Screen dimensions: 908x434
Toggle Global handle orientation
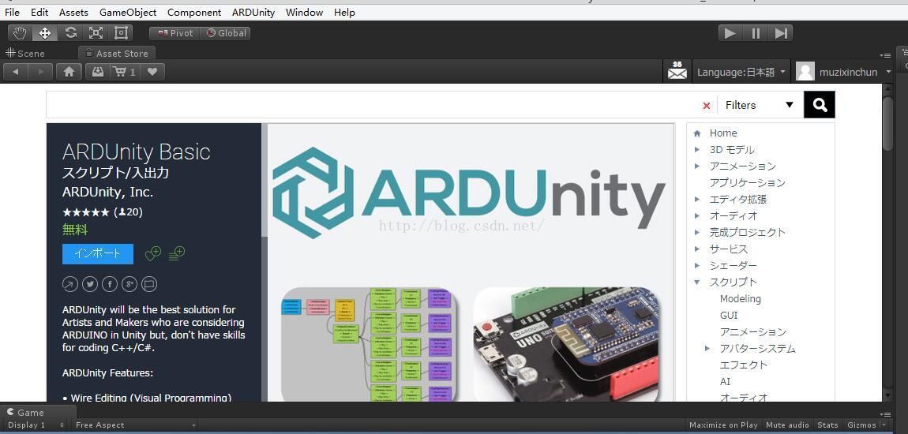(x=226, y=33)
